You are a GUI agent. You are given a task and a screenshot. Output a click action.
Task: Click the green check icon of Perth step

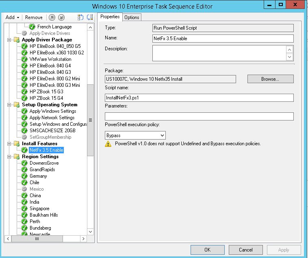click(24, 221)
